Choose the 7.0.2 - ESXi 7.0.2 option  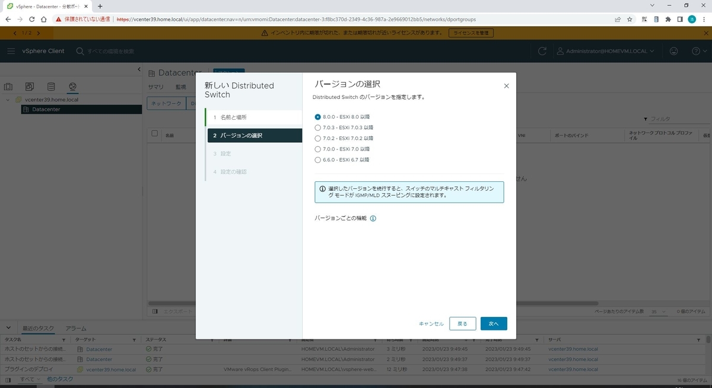pyautogui.click(x=318, y=138)
